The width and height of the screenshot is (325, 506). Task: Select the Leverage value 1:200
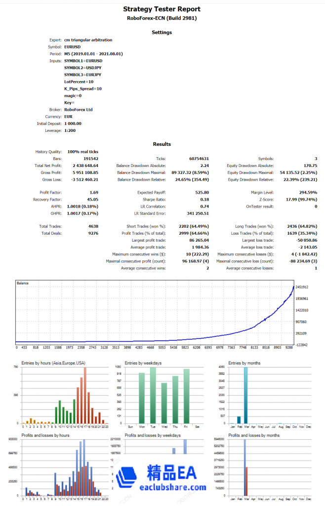(x=70, y=130)
